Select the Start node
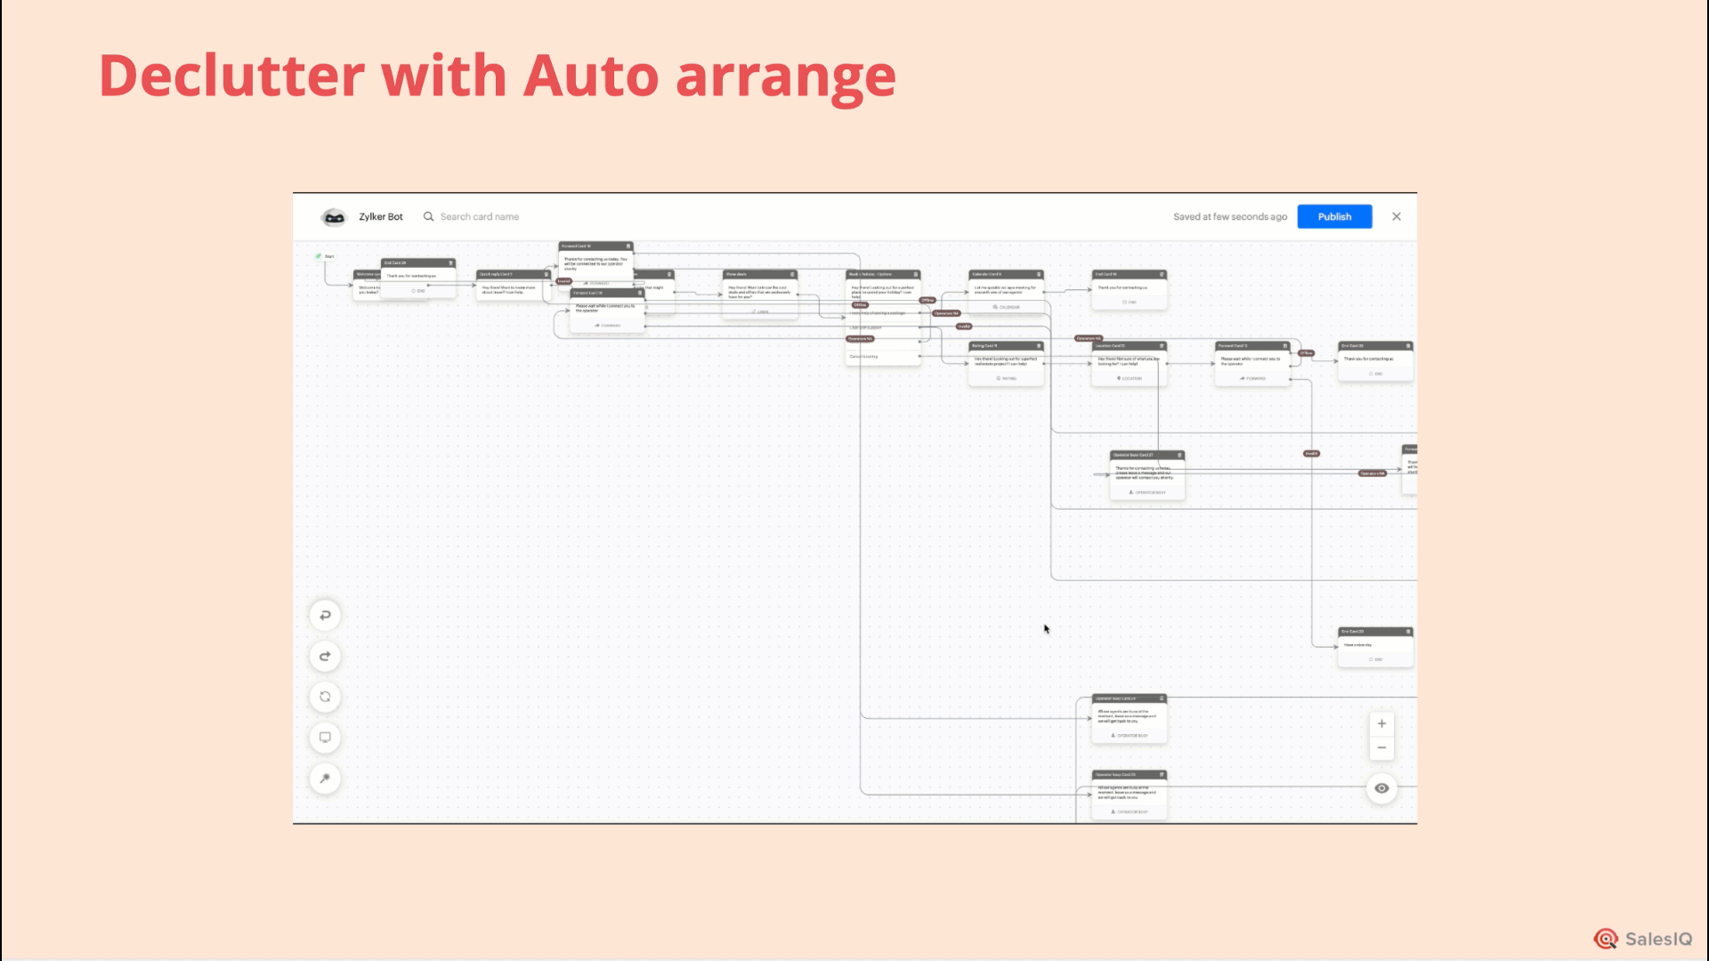 [x=325, y=256]
